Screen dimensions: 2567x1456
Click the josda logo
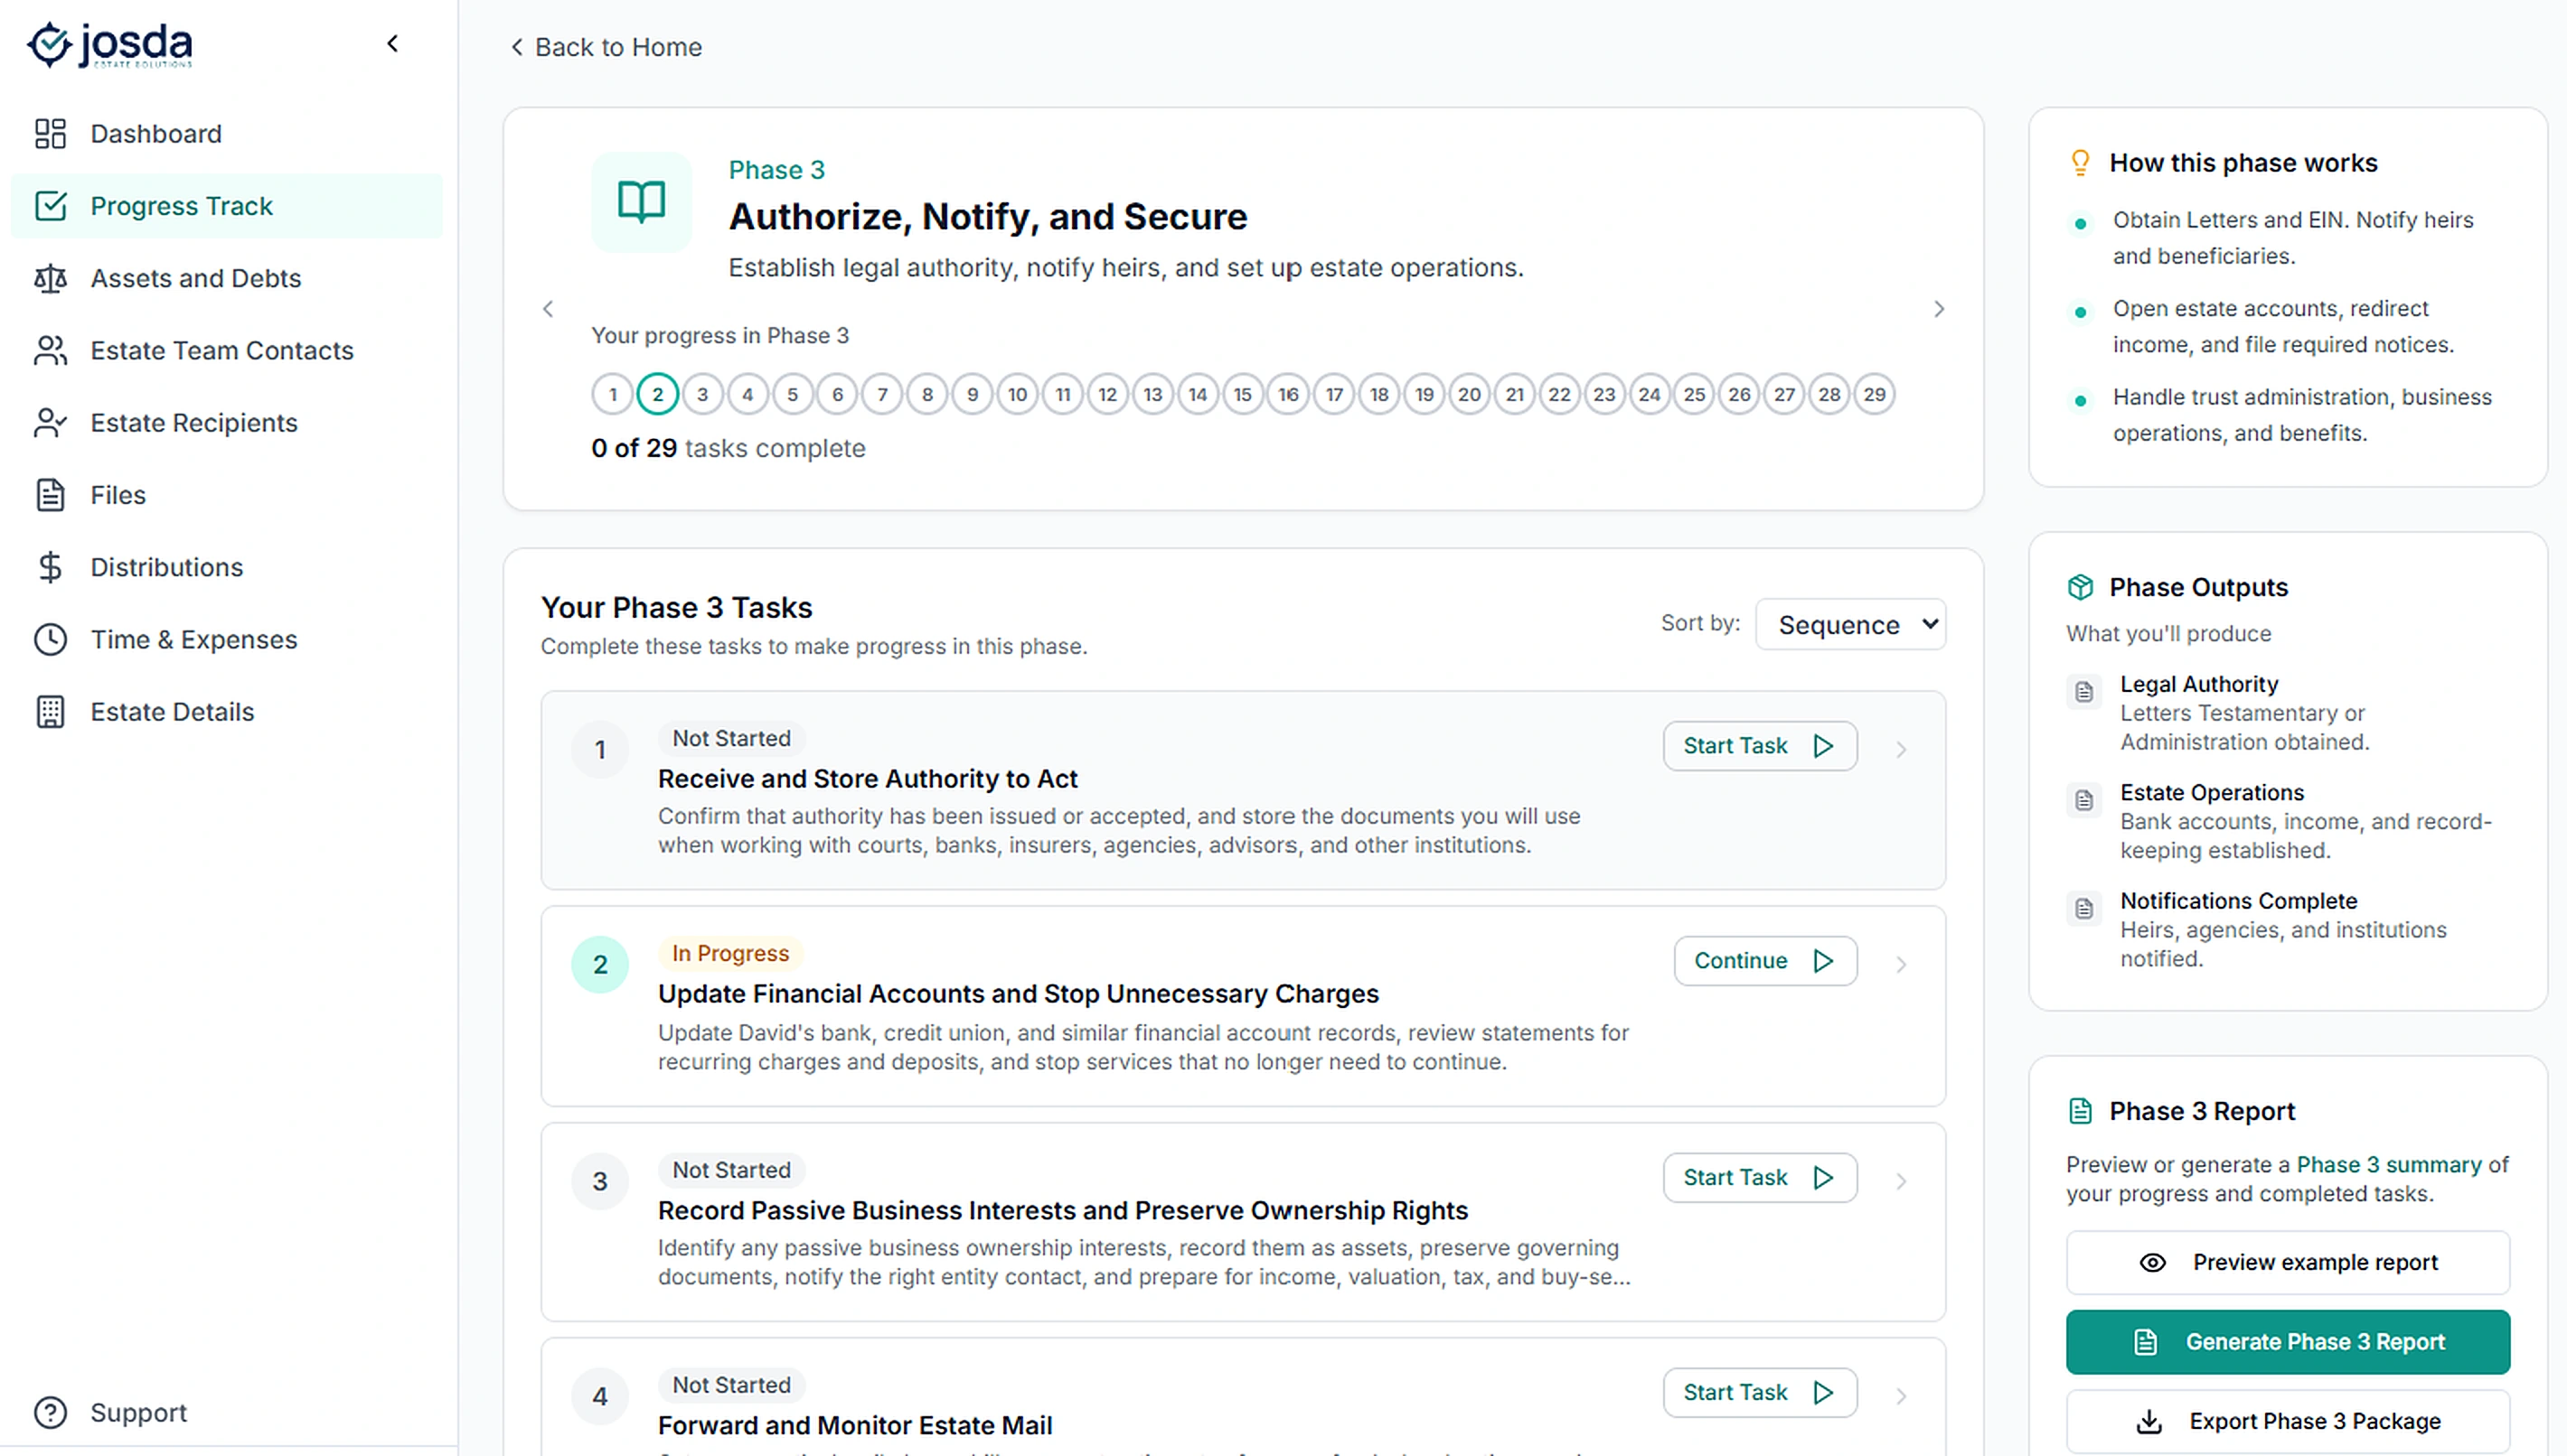(x=110, y=45)
